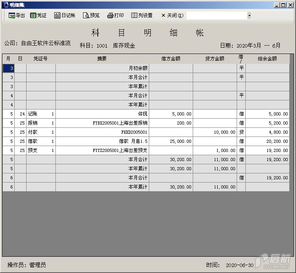This screenshot has height=273, width=296.
Task: Click the 预览 (Preview) magnifier icon
Action: [86, 15]
